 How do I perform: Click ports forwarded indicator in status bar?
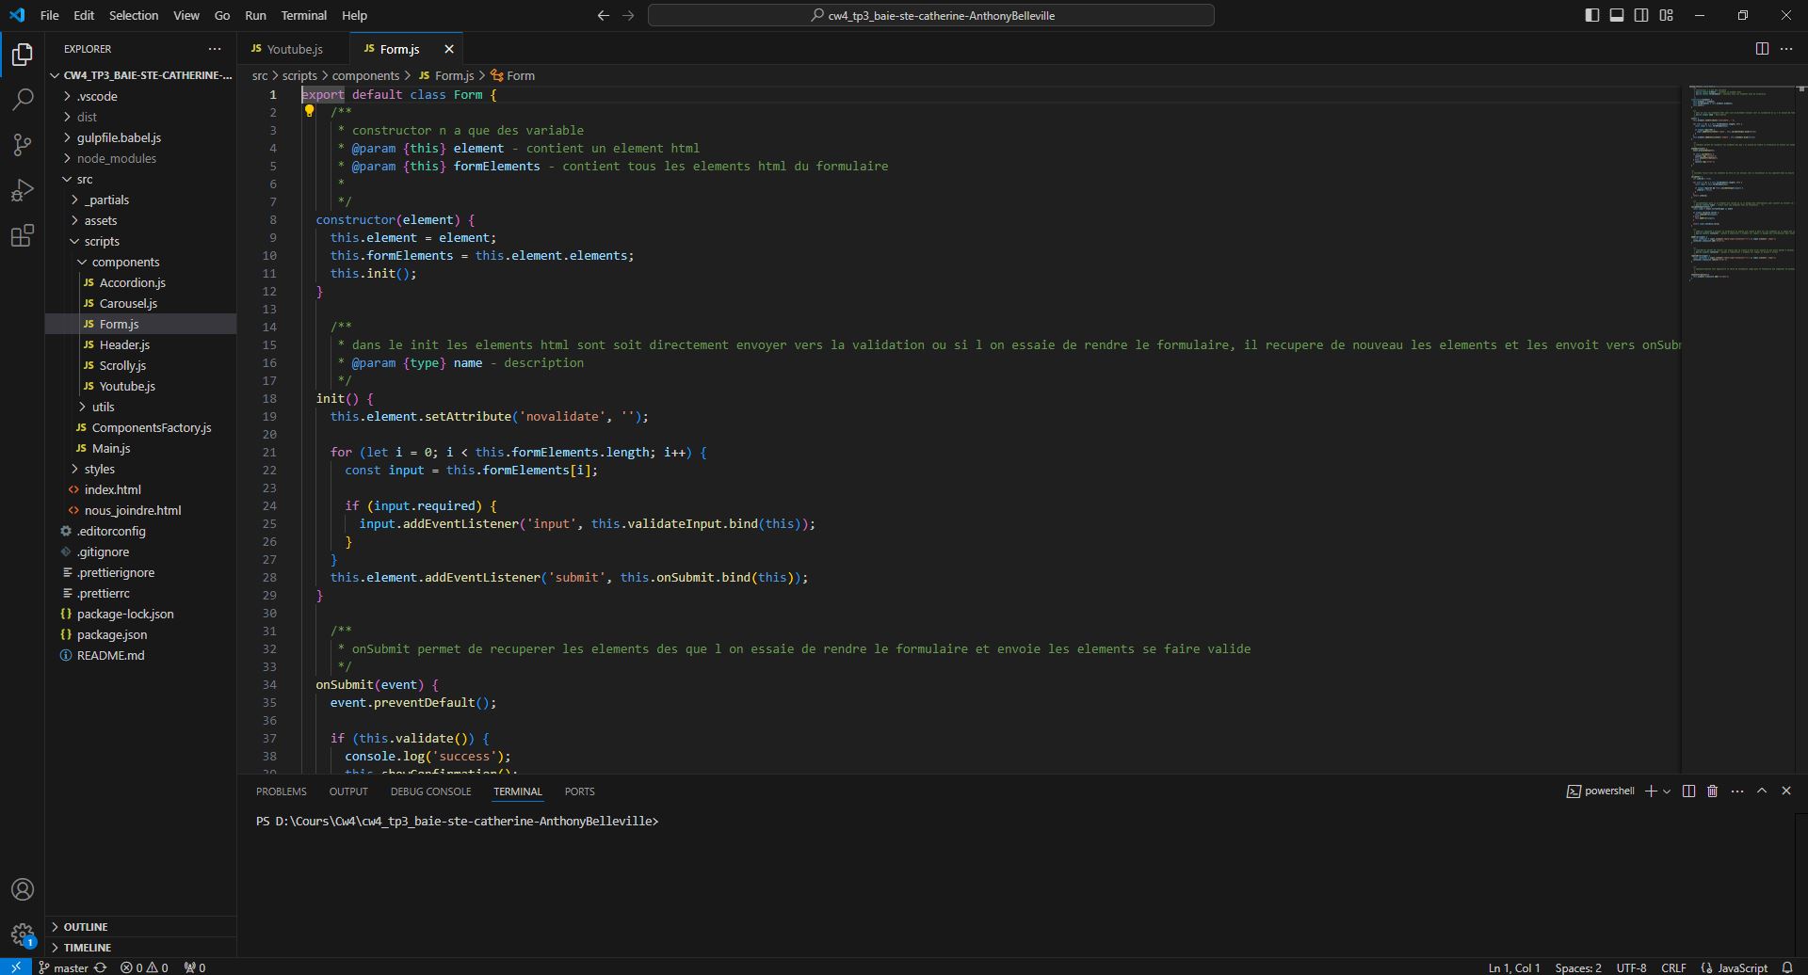click(x=195, y=967)
